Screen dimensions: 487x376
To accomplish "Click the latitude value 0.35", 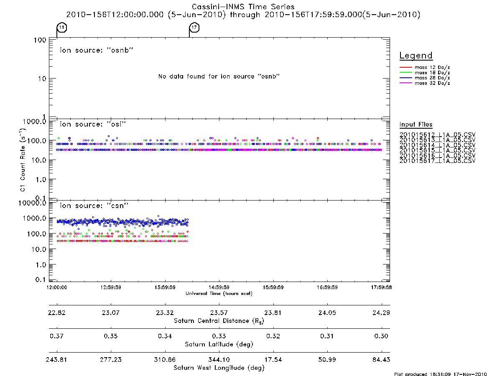I will click(x=111, y=336).
